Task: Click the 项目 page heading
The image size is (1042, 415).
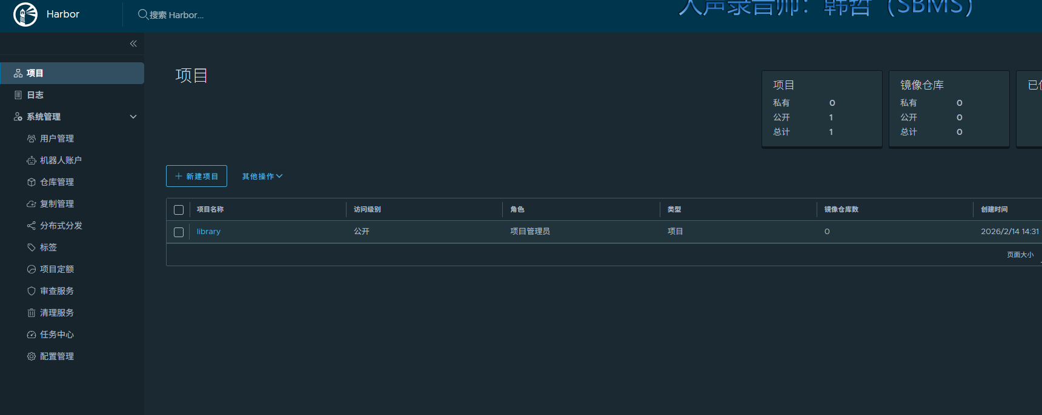Action: pyautogui.click(x=191, y=75)
